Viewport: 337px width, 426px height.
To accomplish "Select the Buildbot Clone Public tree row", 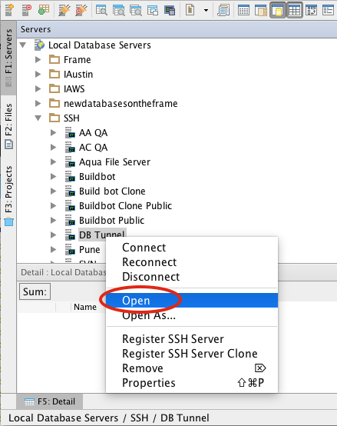I will (x=125, y=206).
